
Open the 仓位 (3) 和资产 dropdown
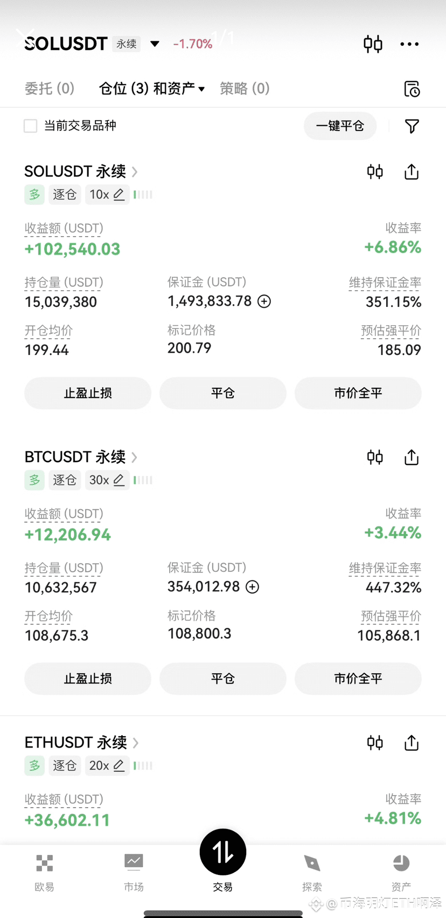(x=152, y=88)
